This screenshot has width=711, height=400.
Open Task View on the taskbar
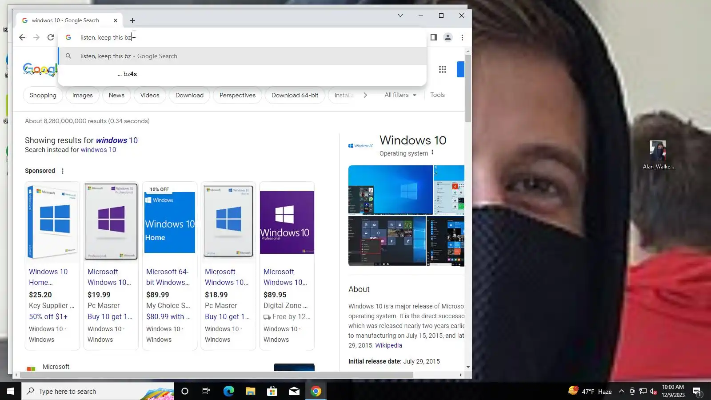point(206,391)
